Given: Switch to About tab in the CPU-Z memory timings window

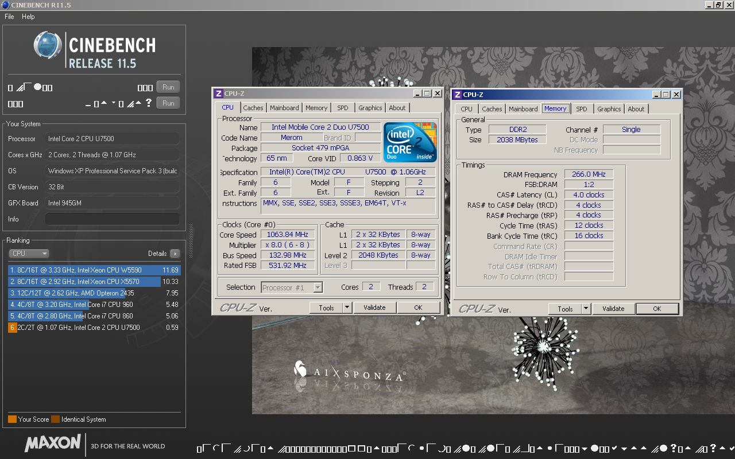Looking at the screenshot, I should pyautogui.click(x=636, y=109).
